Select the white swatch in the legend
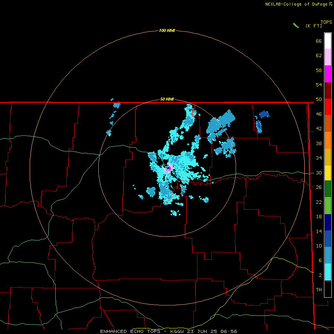The height and width of the screenshot is (334, 334). click(328, 41)
